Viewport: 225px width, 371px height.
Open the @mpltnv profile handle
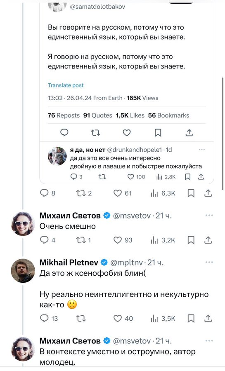[x=127, y=263]
